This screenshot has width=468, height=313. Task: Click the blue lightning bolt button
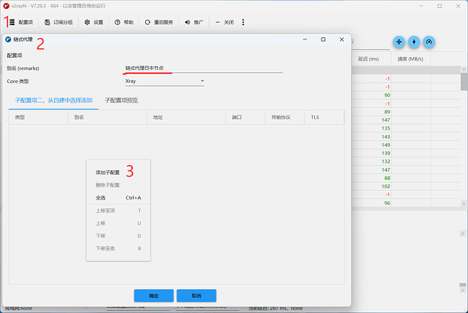pos(414,42)
